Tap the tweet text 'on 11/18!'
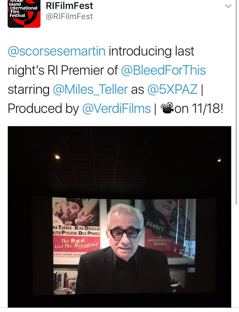 pos(199,109)
